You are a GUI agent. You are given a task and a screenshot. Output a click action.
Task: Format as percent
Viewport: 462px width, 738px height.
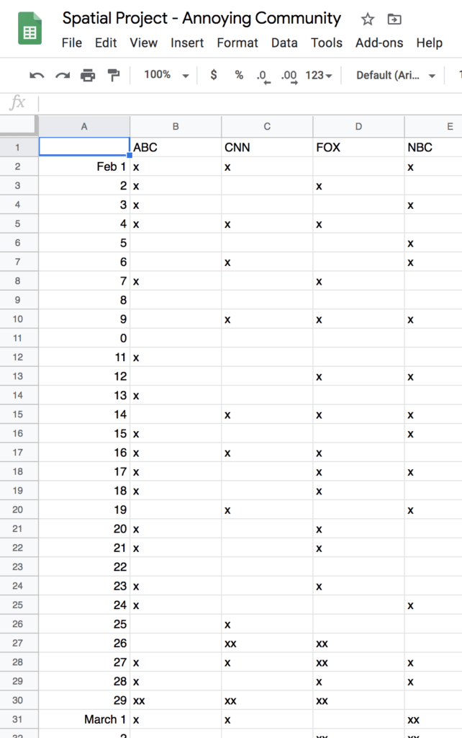click(x=239, y=75)
